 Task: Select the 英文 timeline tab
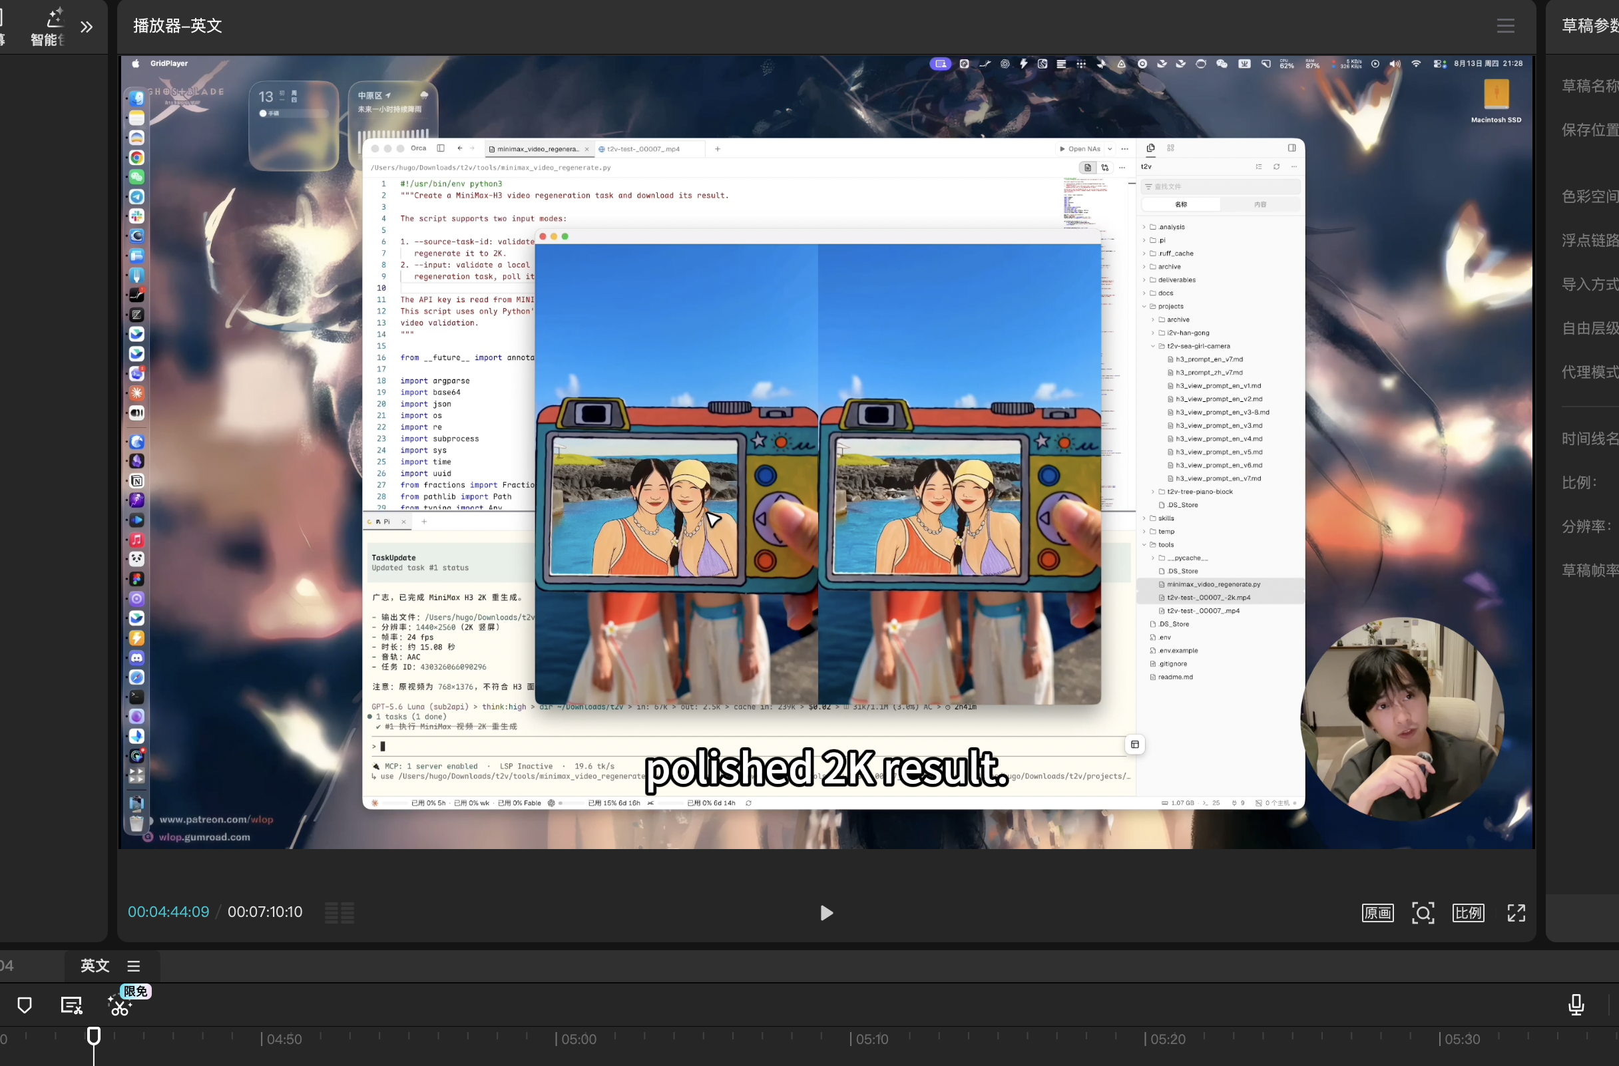click(x=95, y=966)
